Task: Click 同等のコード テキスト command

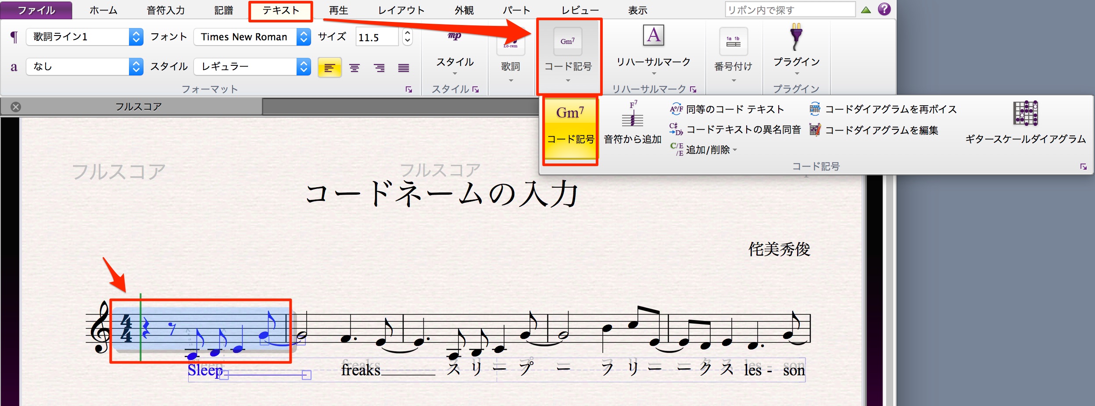Action: pos(726,109)
